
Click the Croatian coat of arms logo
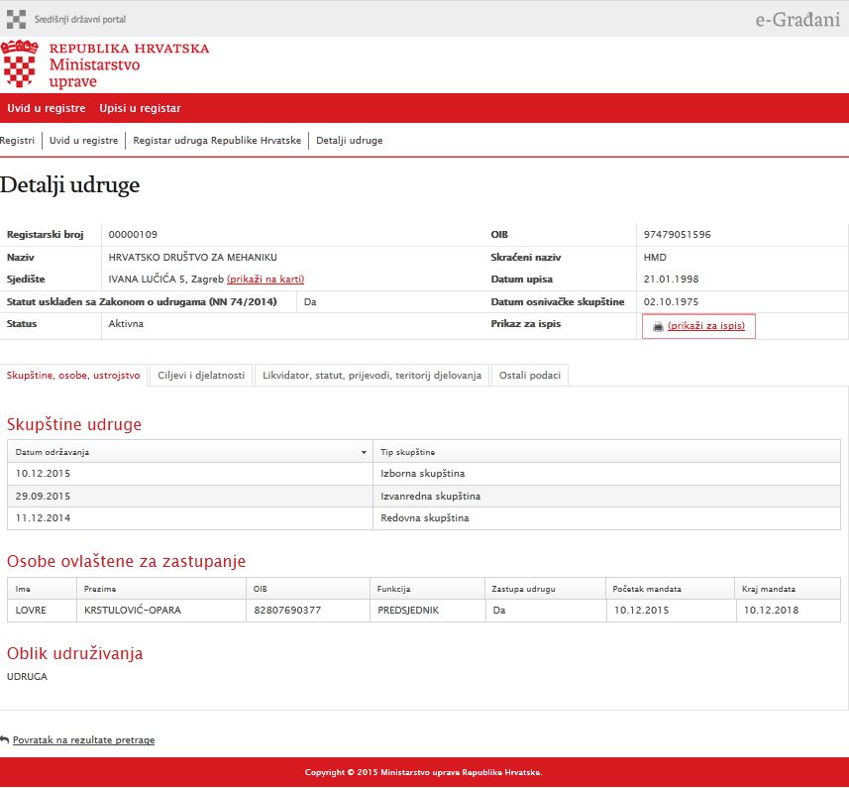pyautogui.click(x=21, y=65)
